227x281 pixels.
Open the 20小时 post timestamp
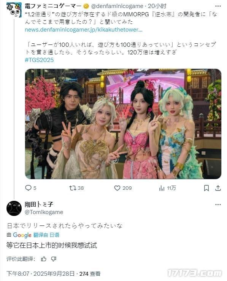click(157, 6)
